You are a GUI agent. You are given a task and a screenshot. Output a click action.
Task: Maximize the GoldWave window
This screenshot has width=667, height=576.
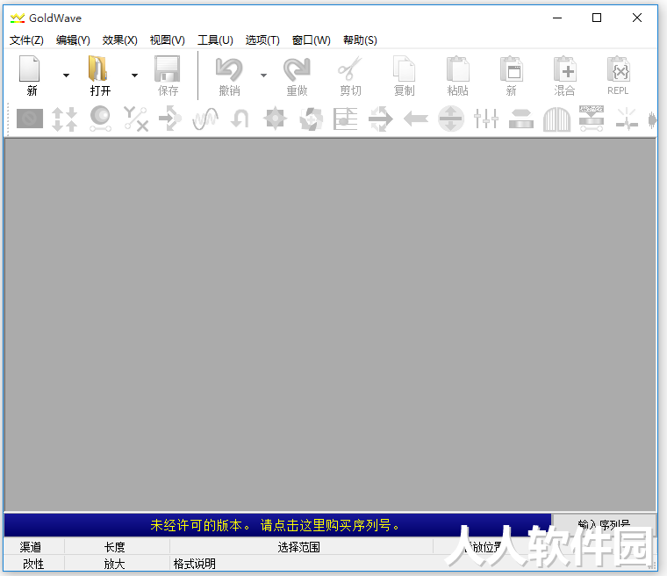[x=597, y=18]
